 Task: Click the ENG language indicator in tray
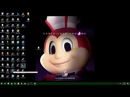120,84
